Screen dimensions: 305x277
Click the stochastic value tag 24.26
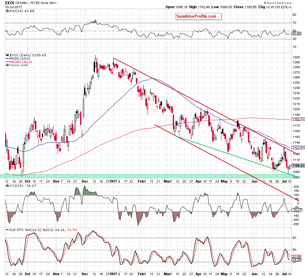[x=297, y=260]
